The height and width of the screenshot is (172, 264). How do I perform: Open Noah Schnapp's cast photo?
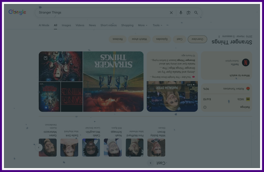[x=113, y=148]
